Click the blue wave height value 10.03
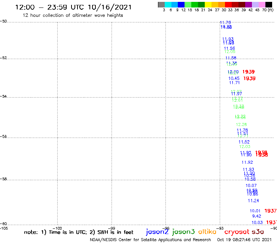 tap(257, 222)
